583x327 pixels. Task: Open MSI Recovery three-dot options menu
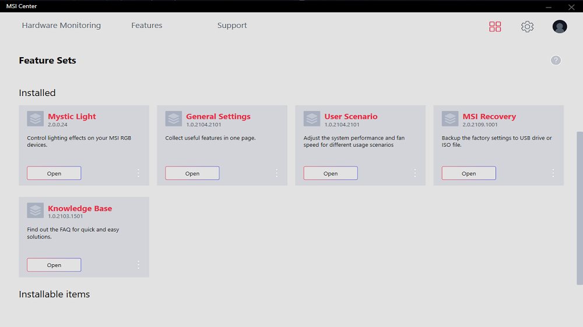553,173
